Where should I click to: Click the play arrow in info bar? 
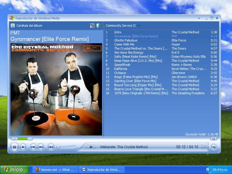[91, 147]
